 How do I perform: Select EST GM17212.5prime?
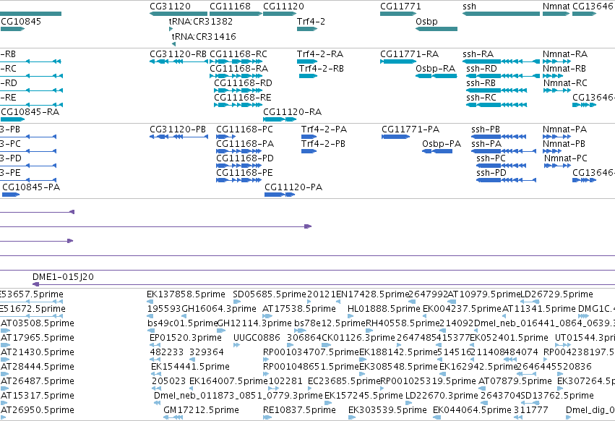tap(201, 410)
